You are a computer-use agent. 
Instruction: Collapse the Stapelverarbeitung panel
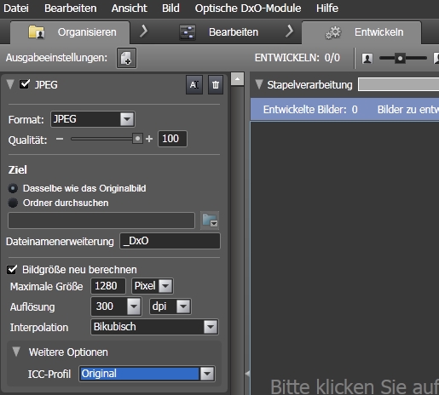point(259,84)
